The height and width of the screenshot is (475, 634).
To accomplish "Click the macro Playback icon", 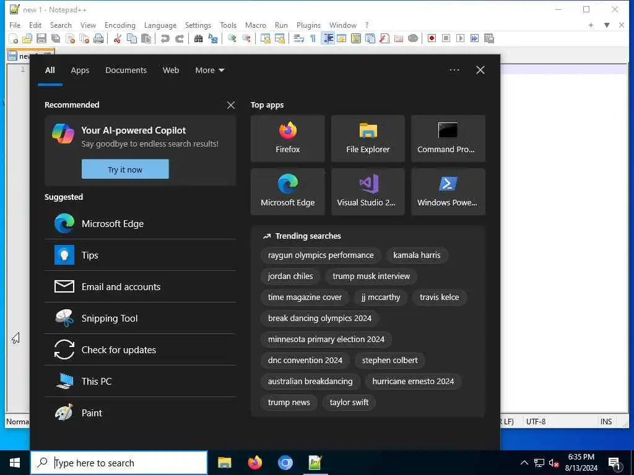I will click(x=460, y=38).
